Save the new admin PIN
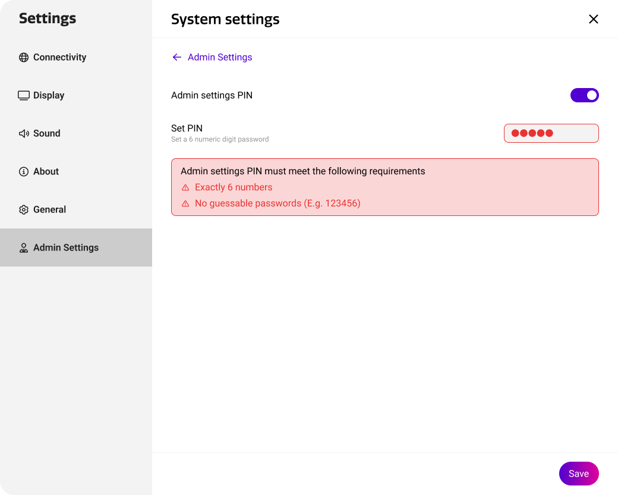This screenshot has width=618, height=495. [x=579, y=474]
